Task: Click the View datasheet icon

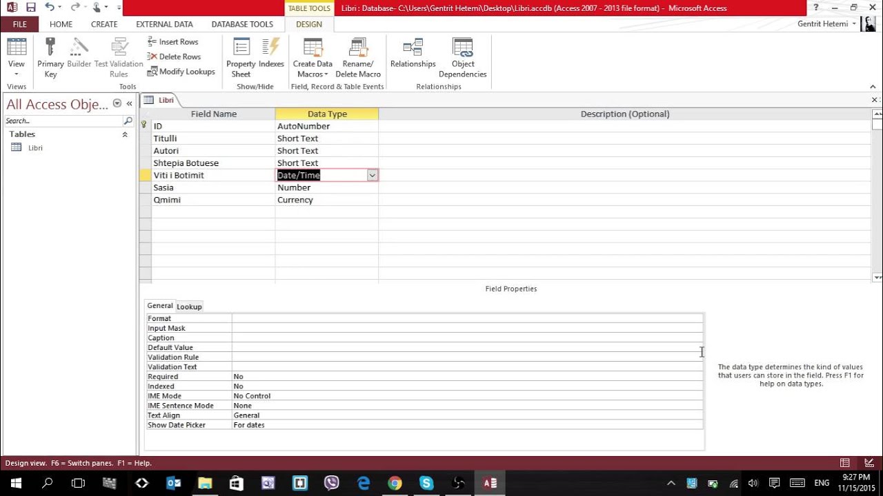Action: (x=17, y=47)
